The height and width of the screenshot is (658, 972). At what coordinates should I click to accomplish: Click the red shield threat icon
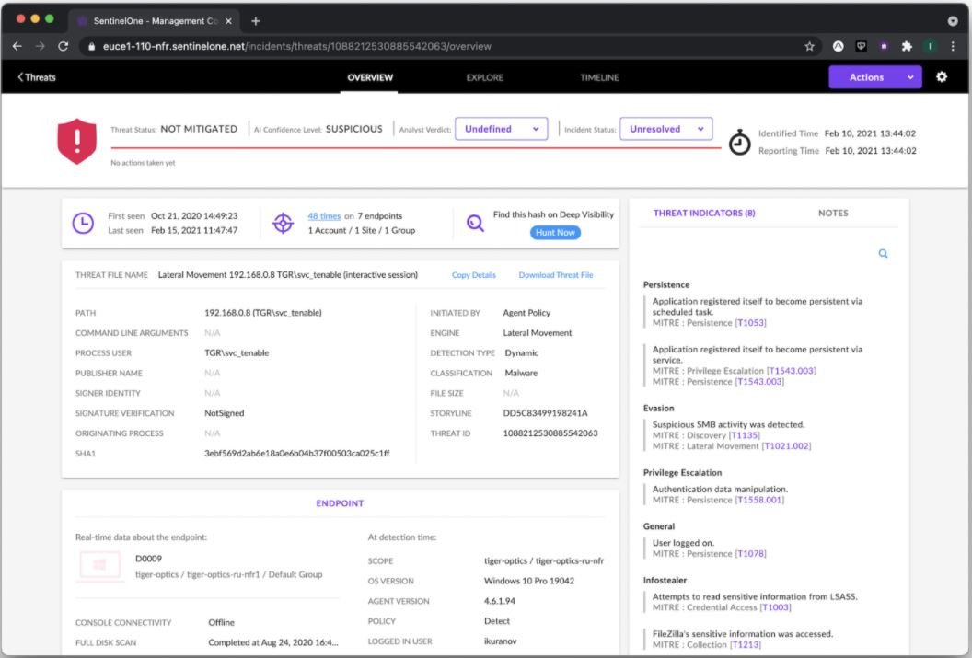click(76, 141)
